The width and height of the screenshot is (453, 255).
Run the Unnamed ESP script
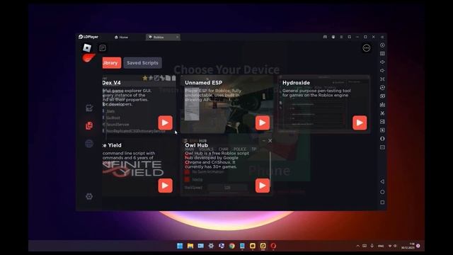pos(263,123)
